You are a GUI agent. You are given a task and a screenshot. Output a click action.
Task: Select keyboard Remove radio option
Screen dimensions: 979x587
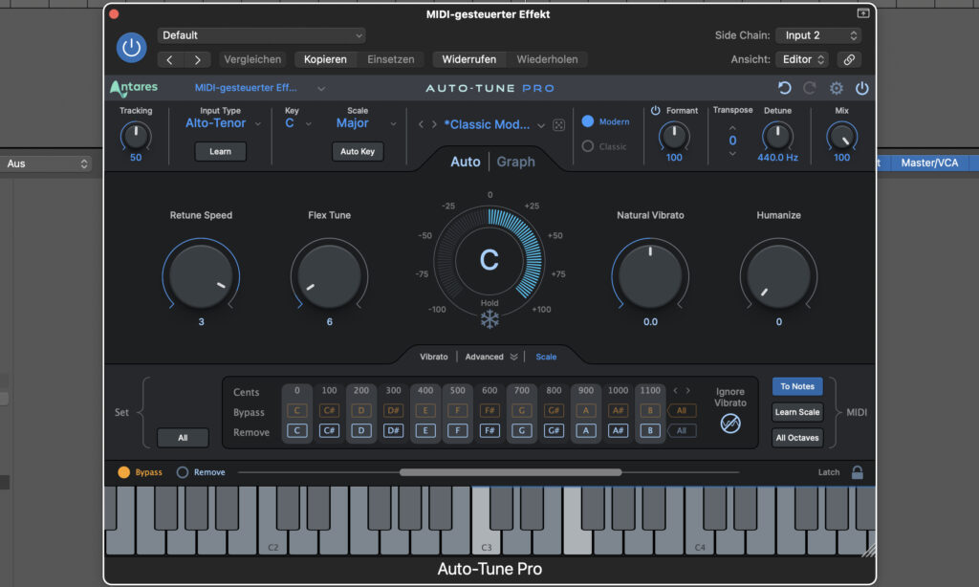(183, 472)
